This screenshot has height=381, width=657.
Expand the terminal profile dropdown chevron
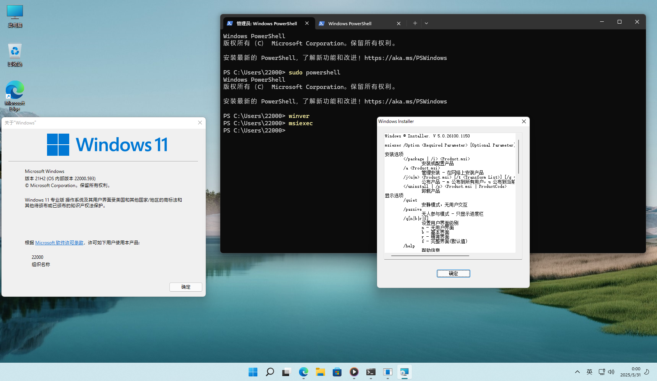click(426, 23)
